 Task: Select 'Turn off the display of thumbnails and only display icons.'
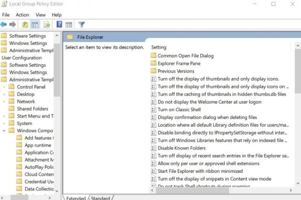218,79
